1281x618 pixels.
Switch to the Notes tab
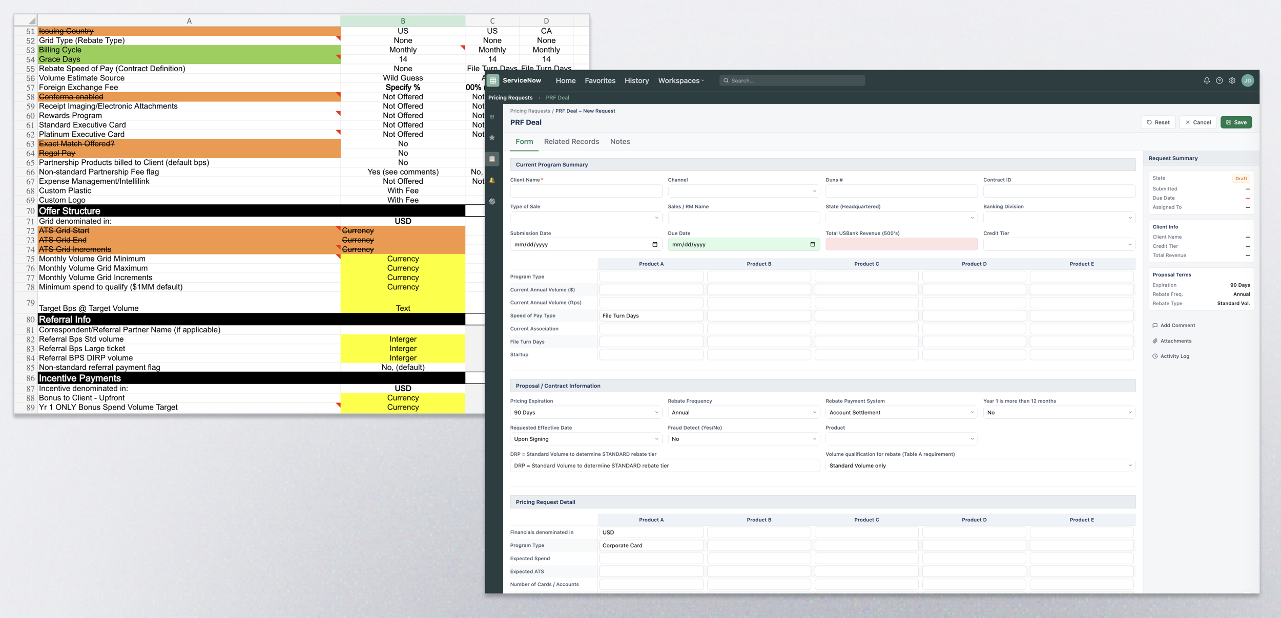click(x=620, y=142)
